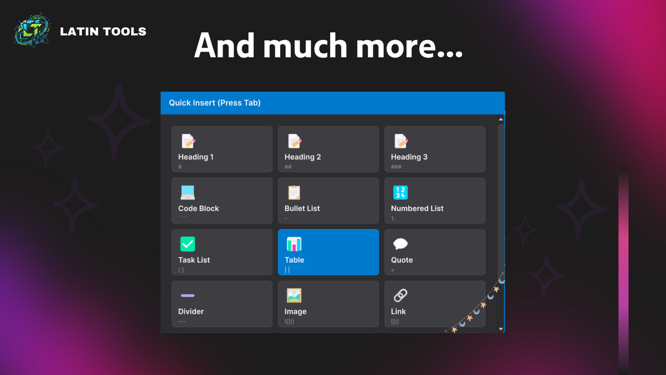666x375 pixels.
Task: Click the Link chain icon
Action: (400, 296)
